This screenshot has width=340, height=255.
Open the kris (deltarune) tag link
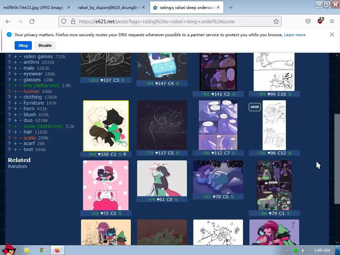pos(42,85)
